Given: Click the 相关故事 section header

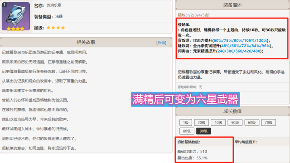Looking at the screenshot, I should (86, 42).
